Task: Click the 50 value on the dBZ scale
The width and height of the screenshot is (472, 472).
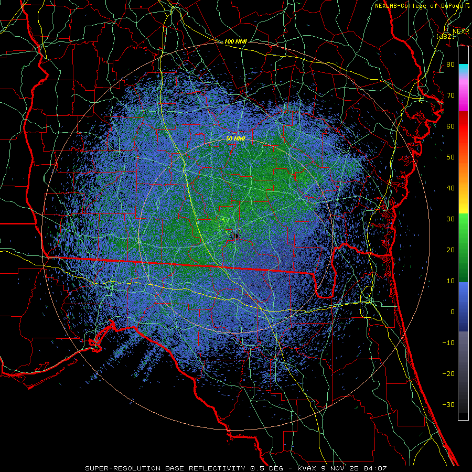Action: point(450,157)
